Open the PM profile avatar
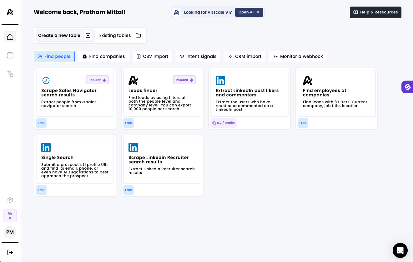This screenshot has width=413, height=262. pos(10,232)
